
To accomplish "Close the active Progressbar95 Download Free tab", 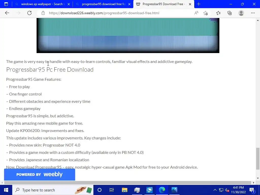I will (x=190, y=4).
